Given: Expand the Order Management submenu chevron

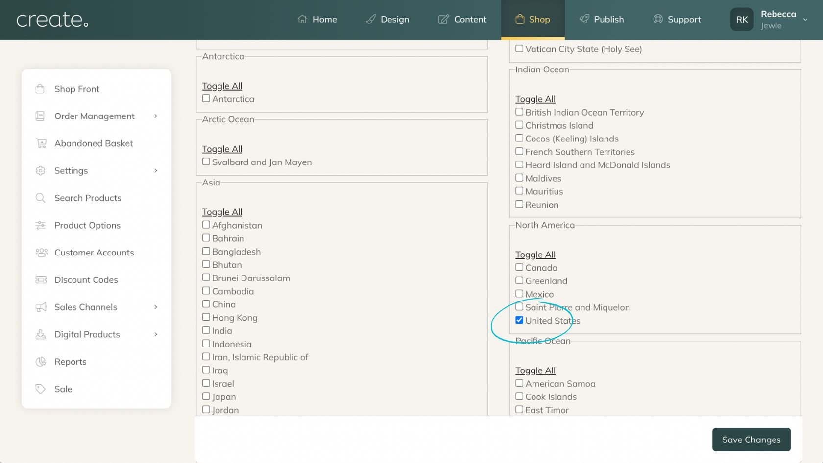Looking at the screenshot, I should 156,116.
